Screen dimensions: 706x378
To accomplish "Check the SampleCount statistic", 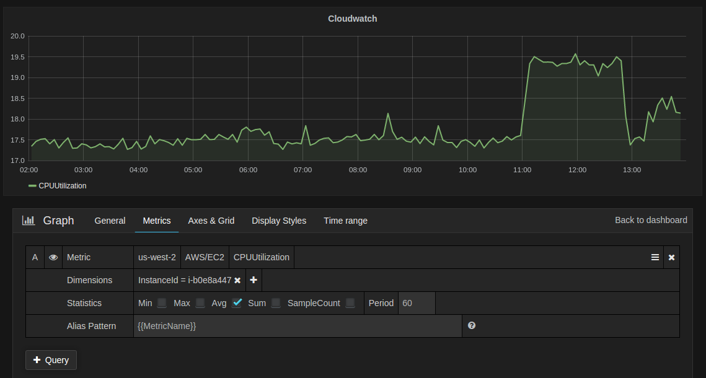I will pyautogui.click(x=350, y=303).
